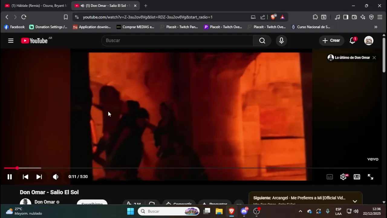View site information icon in address bar
387x218 pixels.
click(x=77, y=17)
